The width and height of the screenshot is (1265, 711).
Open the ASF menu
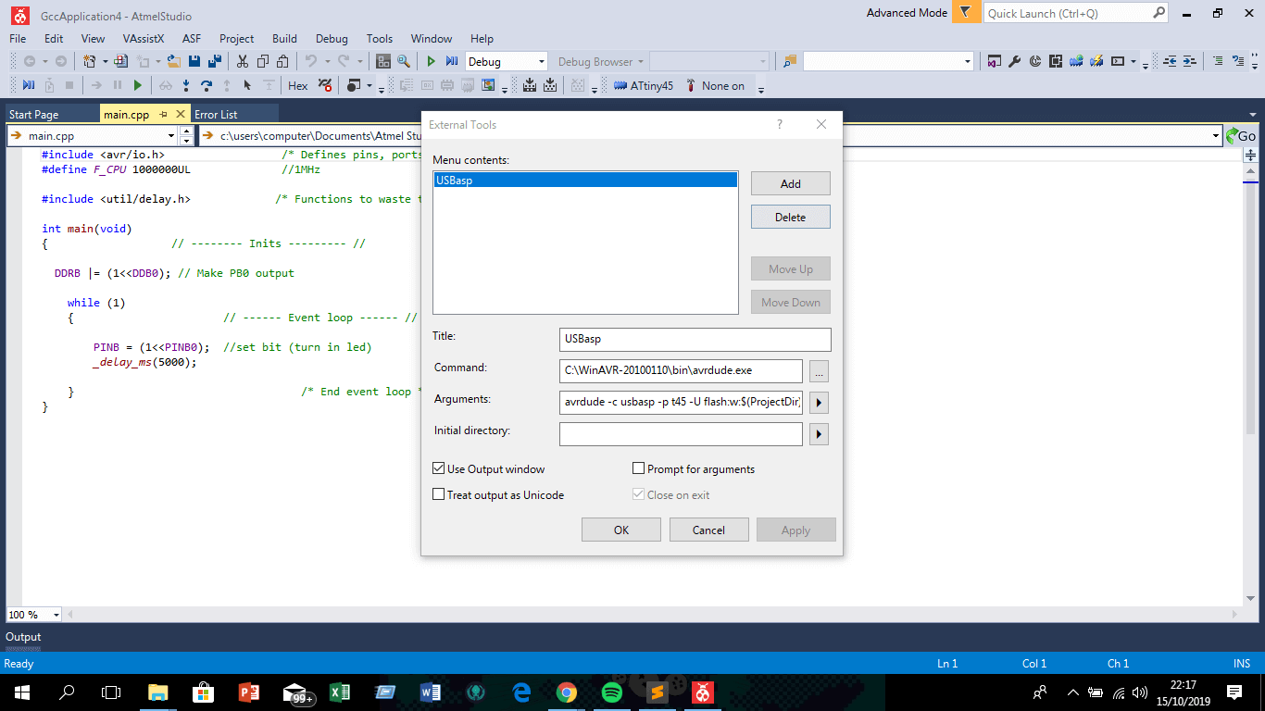(x=191, y=39)
